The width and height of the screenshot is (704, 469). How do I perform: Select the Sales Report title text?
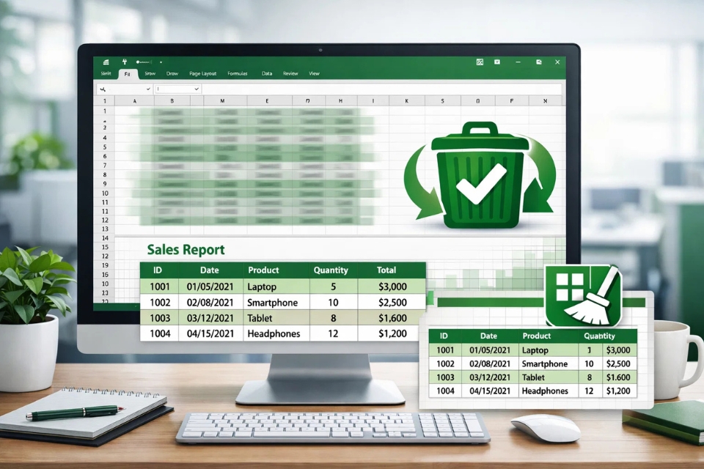186,249
